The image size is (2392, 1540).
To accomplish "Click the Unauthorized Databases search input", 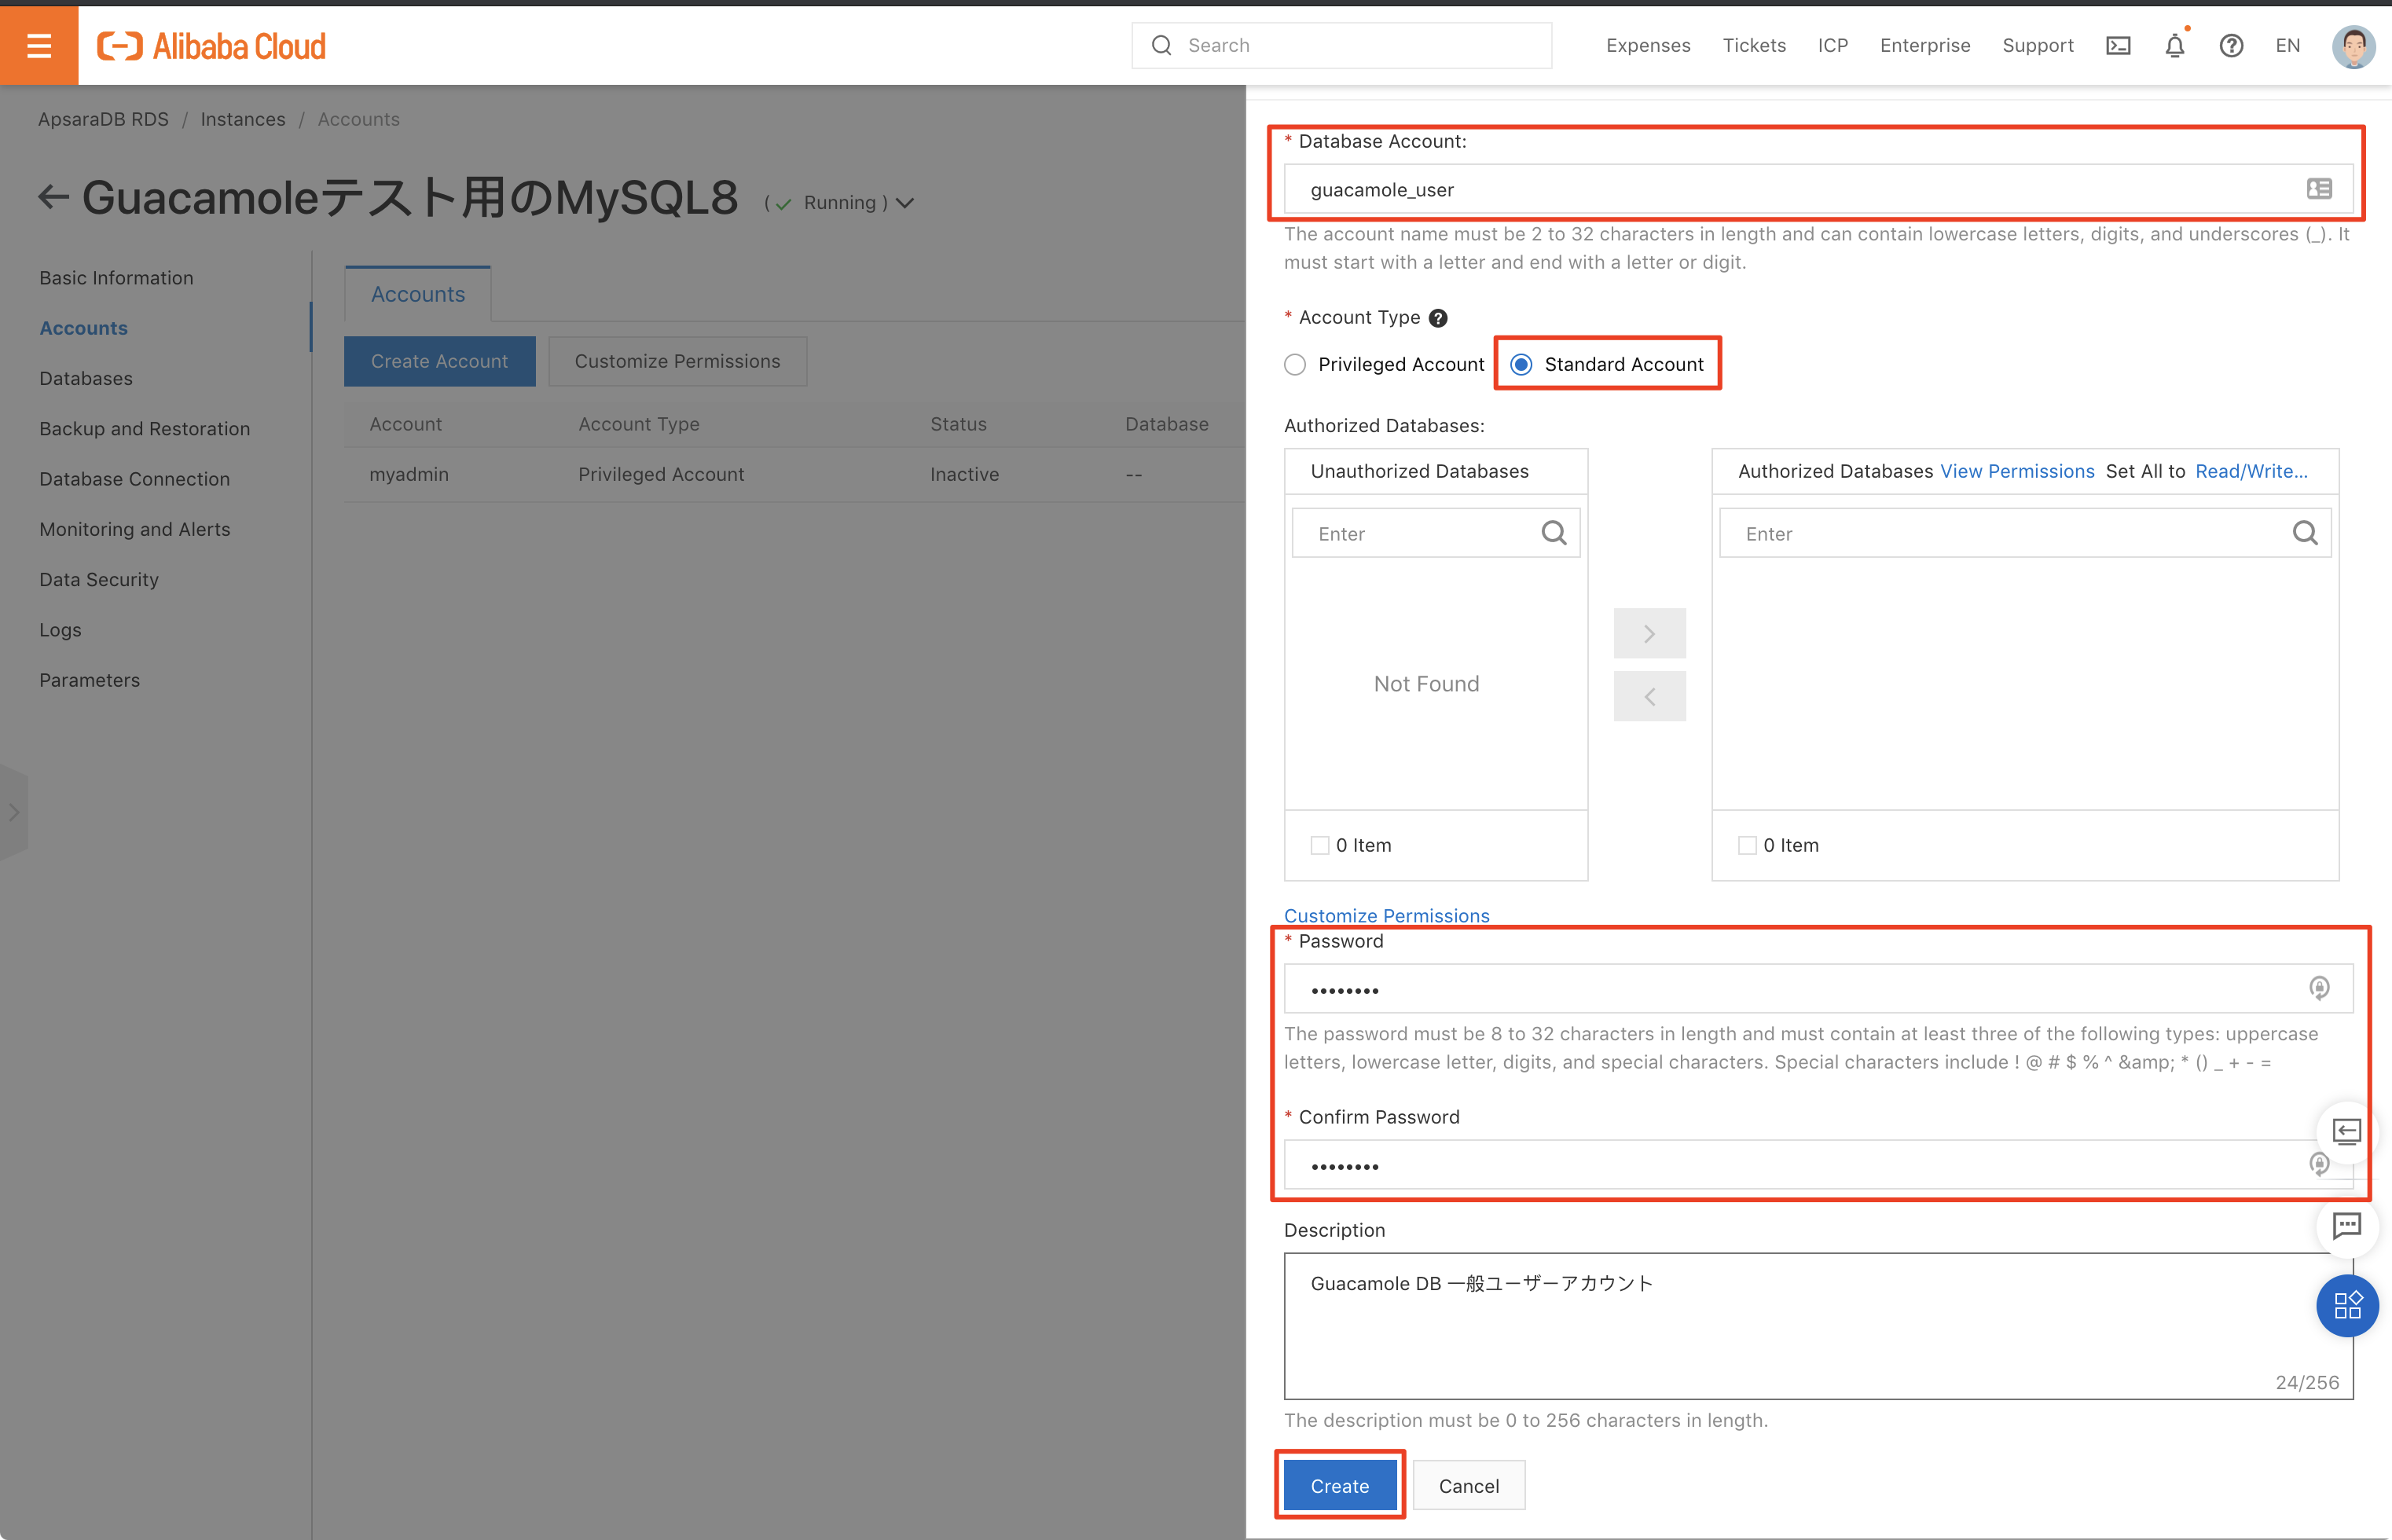I will (1436, 533).
